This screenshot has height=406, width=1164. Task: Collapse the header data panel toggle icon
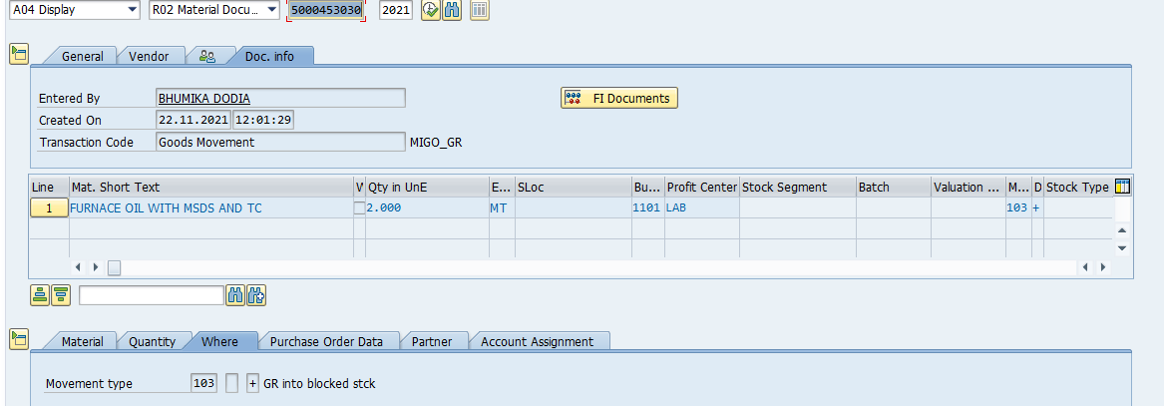18,55
